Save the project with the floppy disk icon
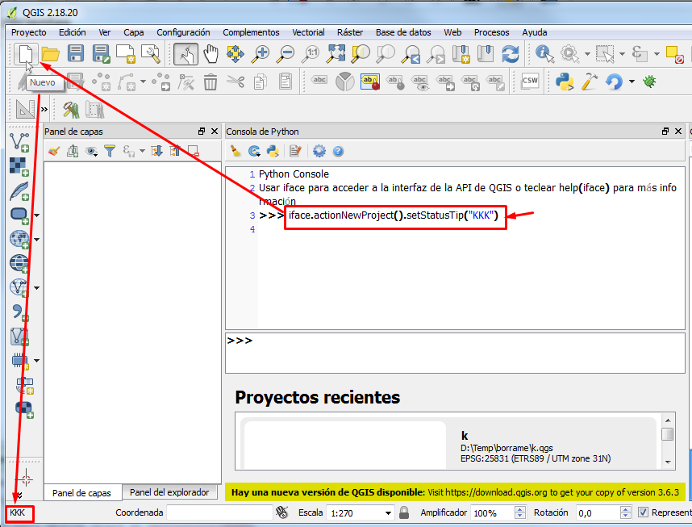The image size is (692, 527). (76, 53)
